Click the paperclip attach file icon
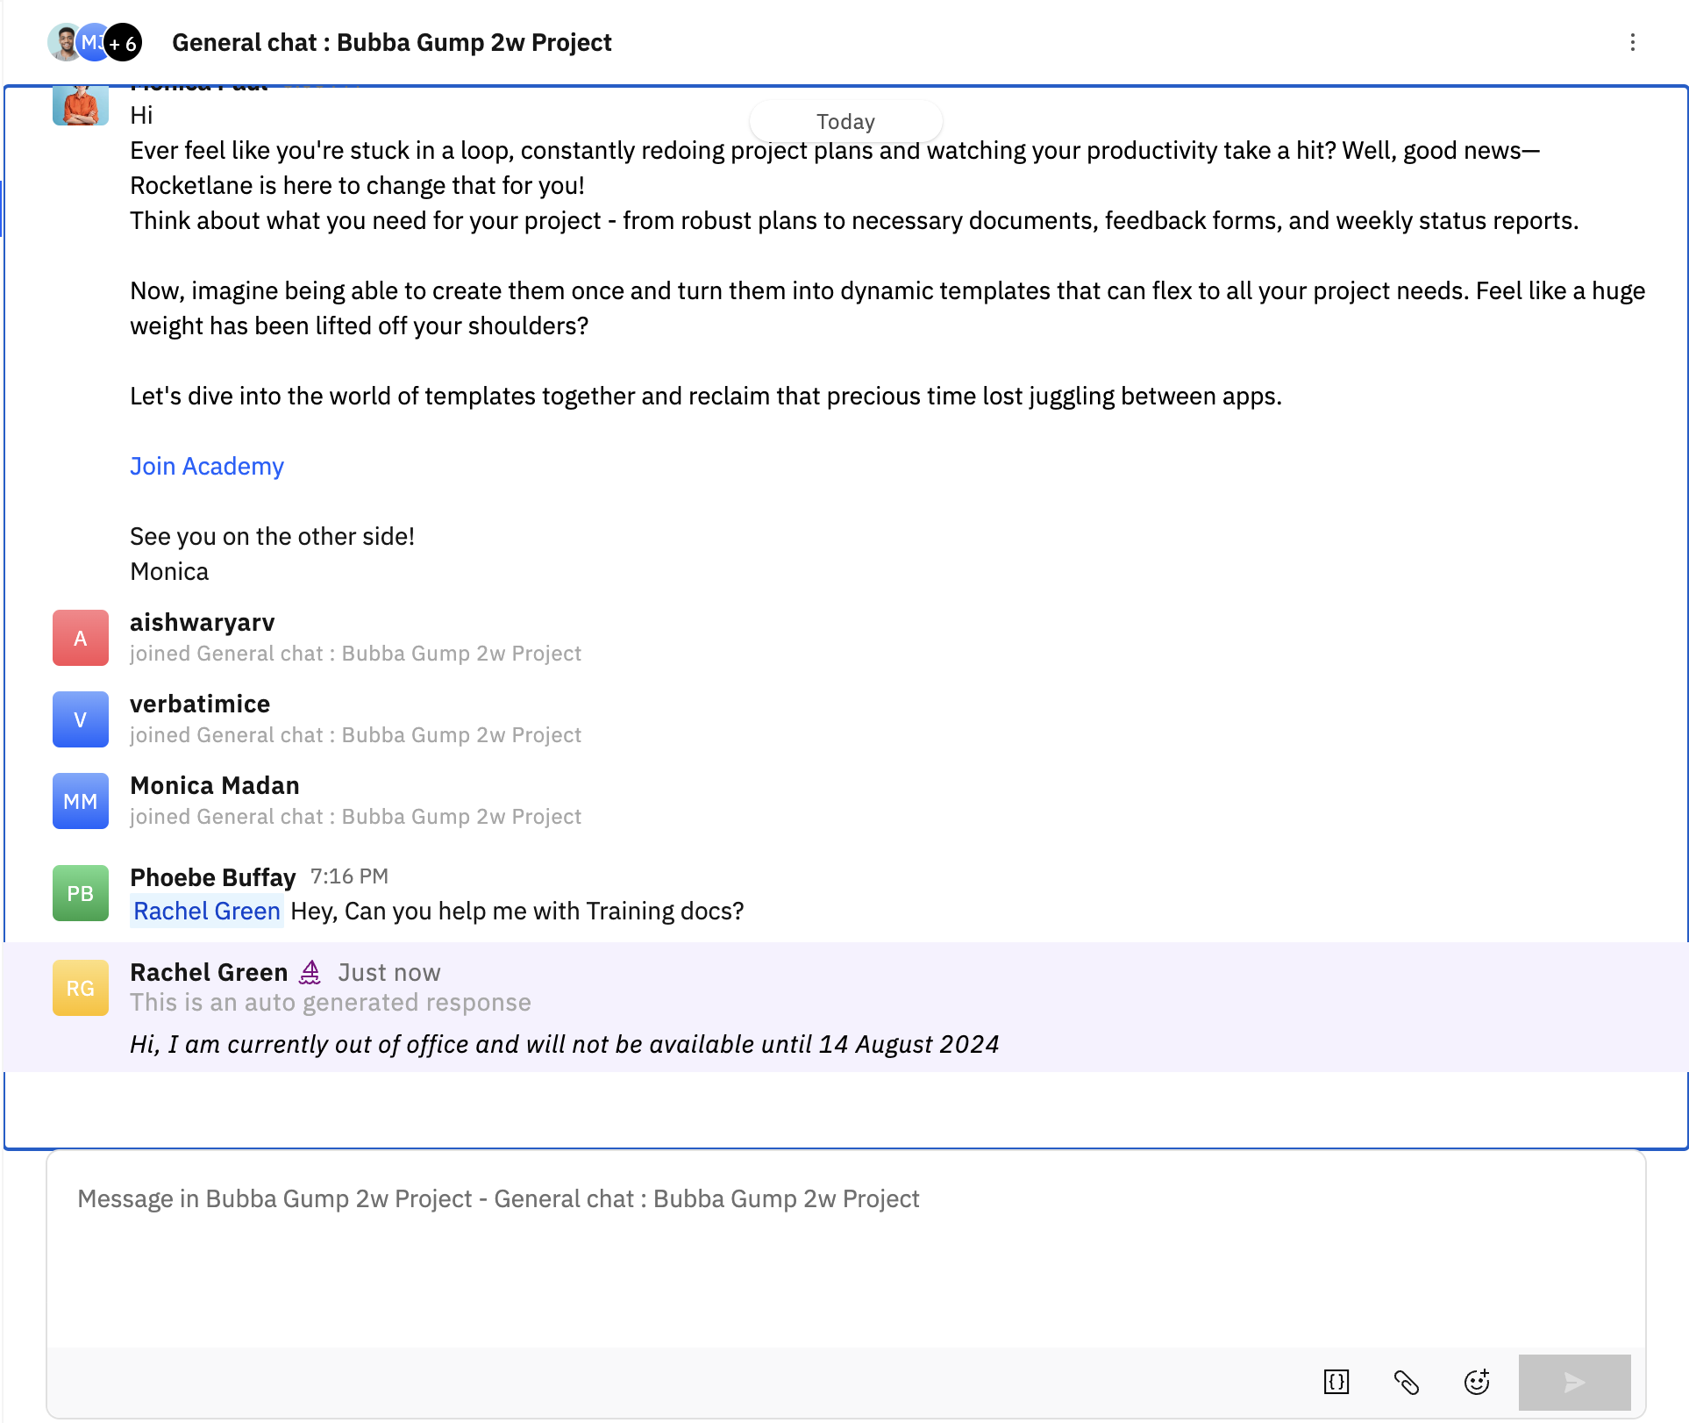 (1406, 1382)
